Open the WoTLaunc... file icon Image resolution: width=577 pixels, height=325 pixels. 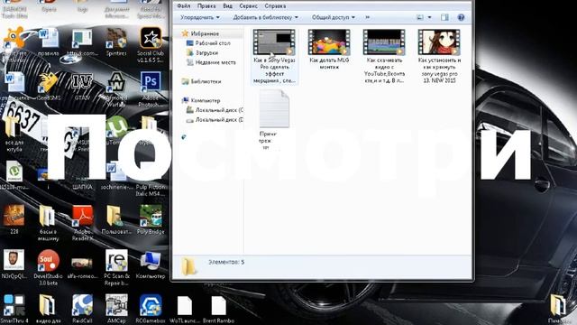coord(184,310)
